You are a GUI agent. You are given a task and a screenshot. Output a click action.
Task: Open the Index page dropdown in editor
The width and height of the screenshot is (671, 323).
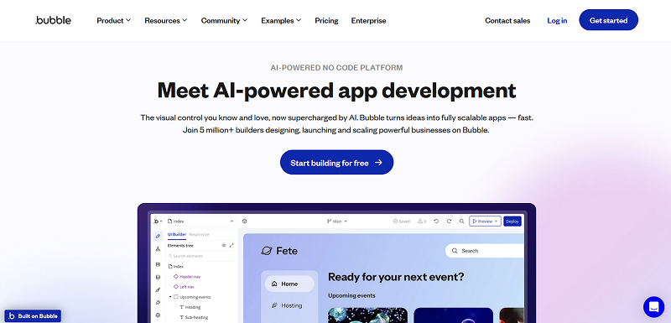(201, 221)
